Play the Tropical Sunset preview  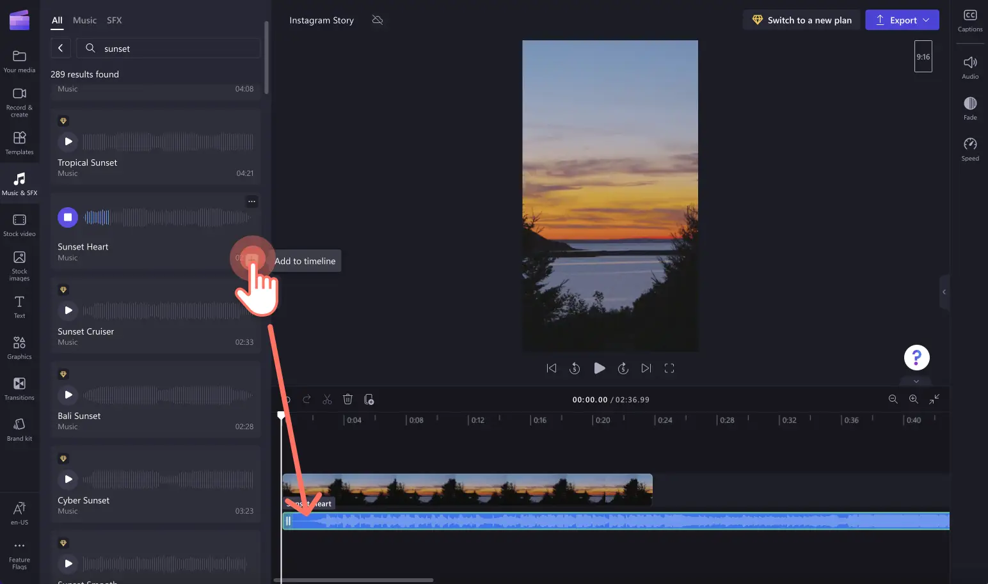(68, 141)
